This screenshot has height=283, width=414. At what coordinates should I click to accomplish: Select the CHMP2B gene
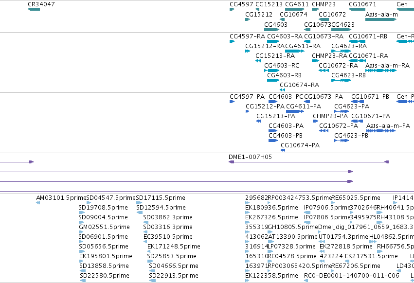[316, 9]
